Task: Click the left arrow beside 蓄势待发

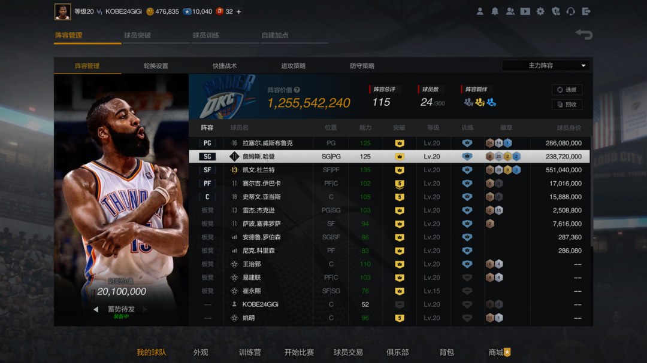Action: tap(96, 309)
